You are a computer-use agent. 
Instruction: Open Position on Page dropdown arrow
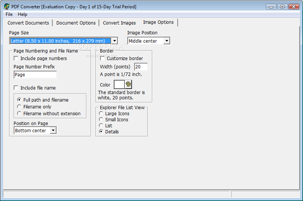point(53,130)
